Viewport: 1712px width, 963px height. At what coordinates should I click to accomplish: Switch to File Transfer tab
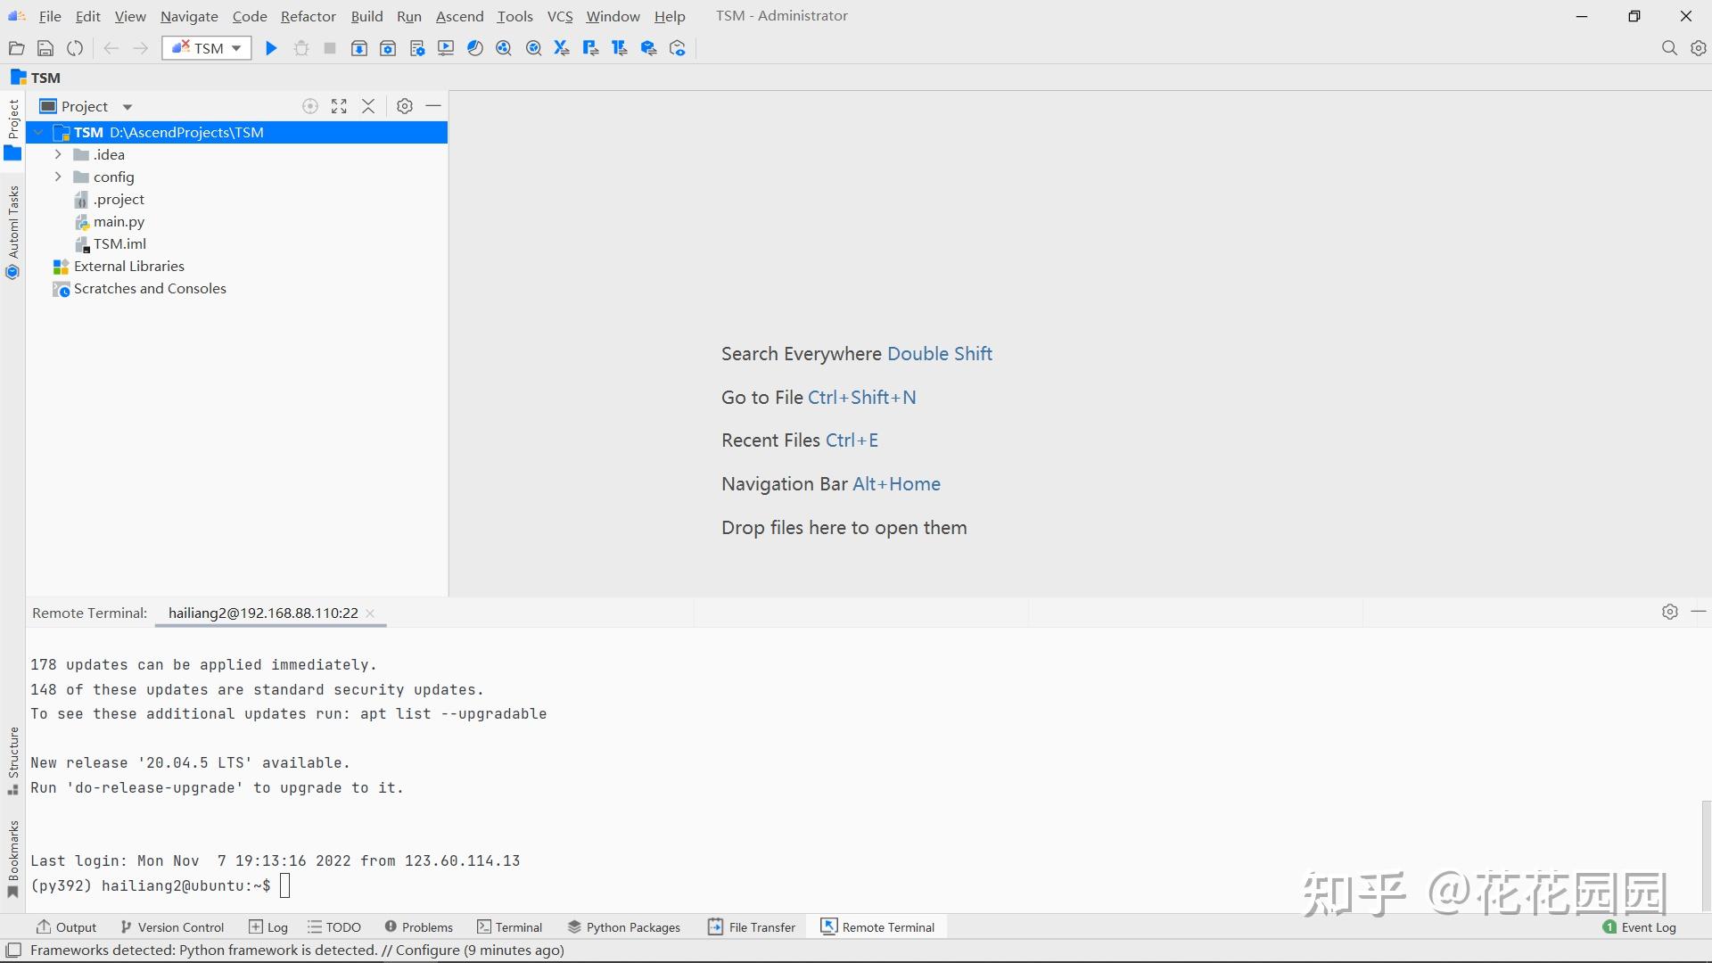click(x=751, y=927)
